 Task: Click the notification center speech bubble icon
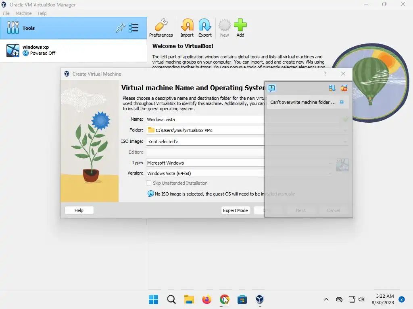[x=272, y=88]
